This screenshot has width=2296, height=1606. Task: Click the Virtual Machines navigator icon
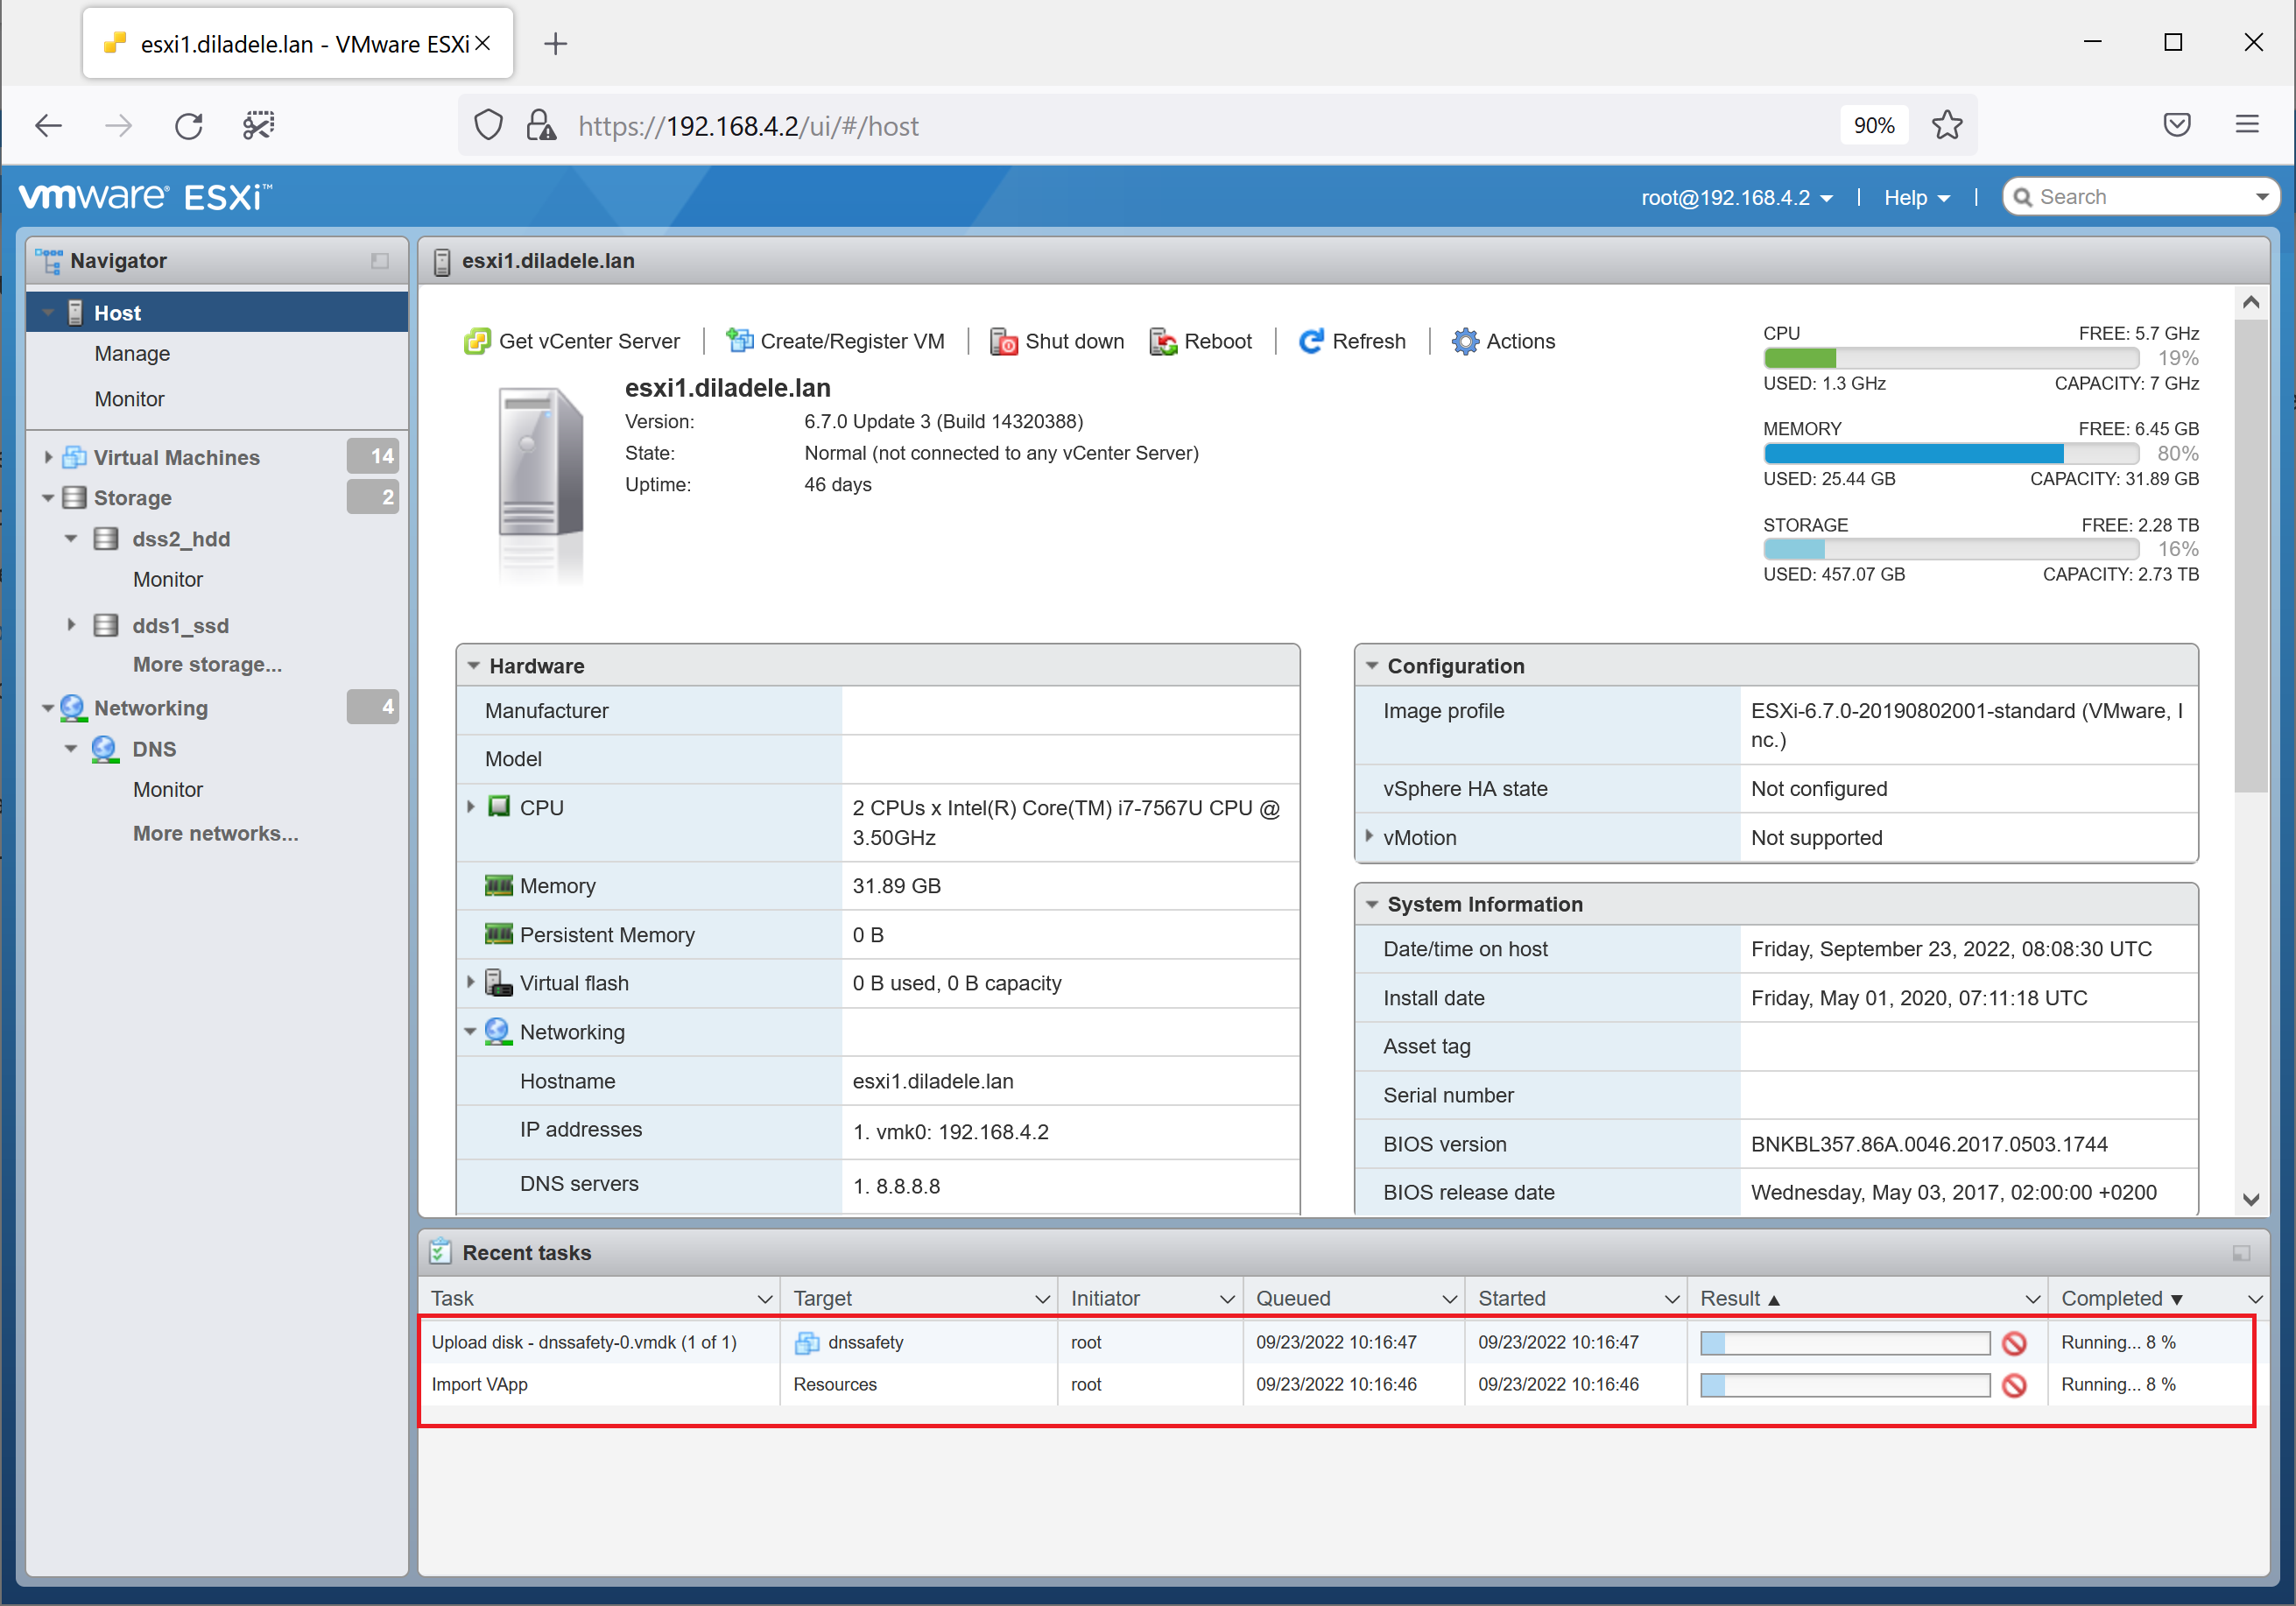tap(74, 458)
